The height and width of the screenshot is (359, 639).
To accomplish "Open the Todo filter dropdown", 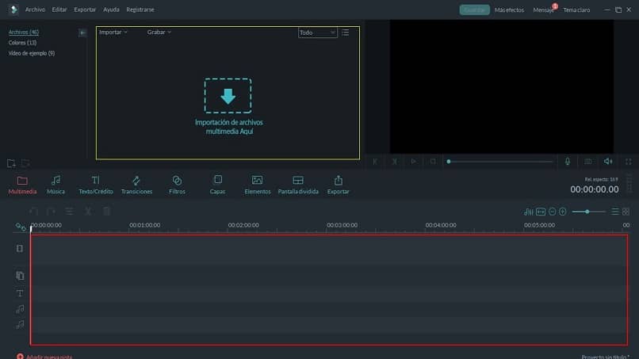I will coord(317,32).
